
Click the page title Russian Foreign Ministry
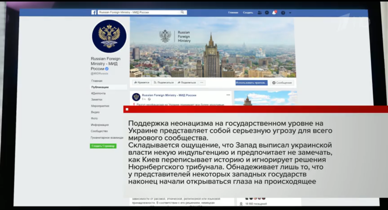click(x=106, y=64)
